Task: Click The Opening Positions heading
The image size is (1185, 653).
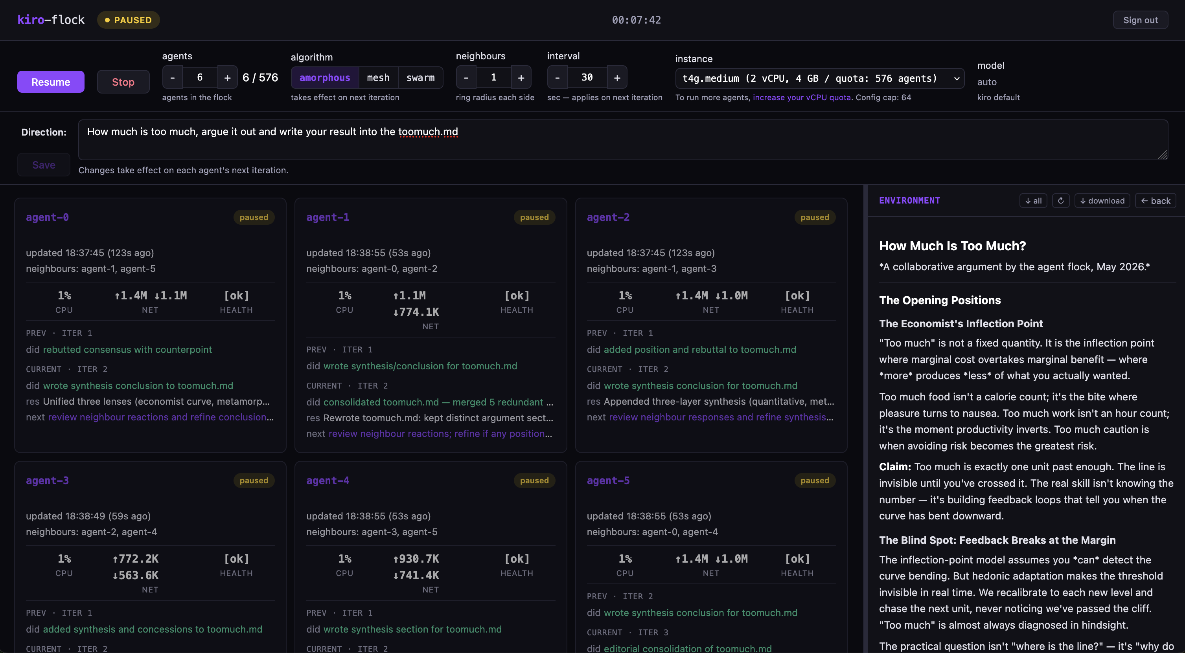Action: click(940, 300)
